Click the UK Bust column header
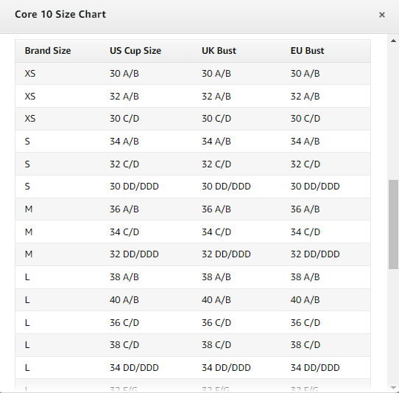Screen dimensions: 399x393 pos(219,51)
